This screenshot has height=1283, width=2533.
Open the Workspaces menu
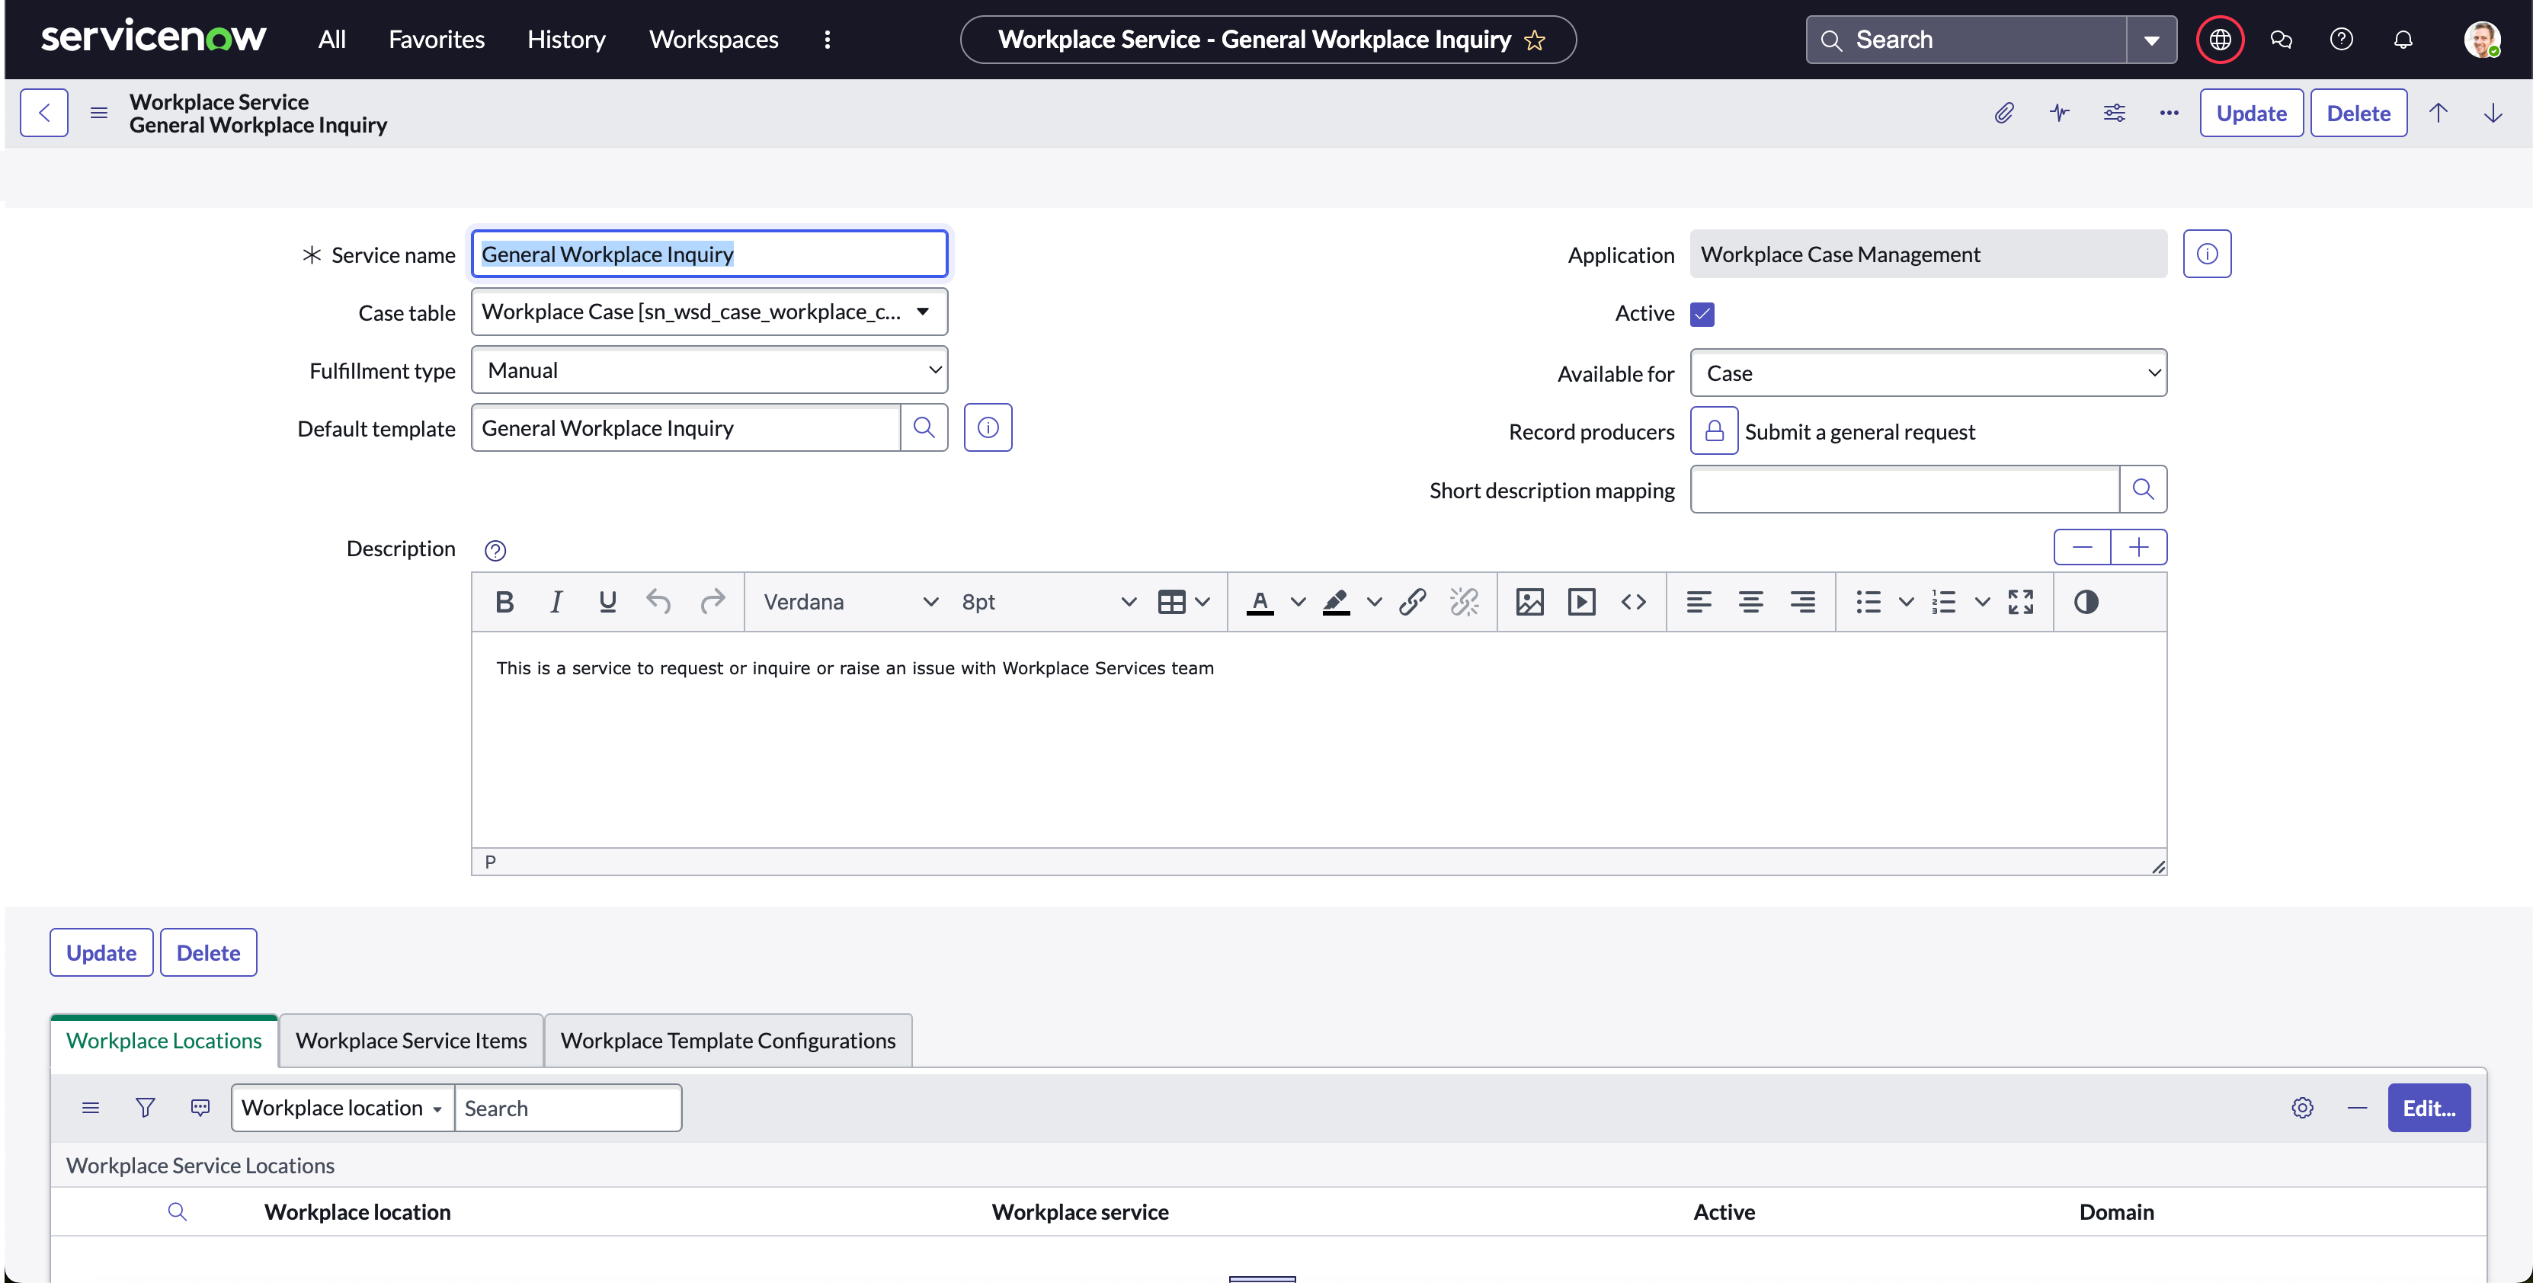tap(713, 40)
